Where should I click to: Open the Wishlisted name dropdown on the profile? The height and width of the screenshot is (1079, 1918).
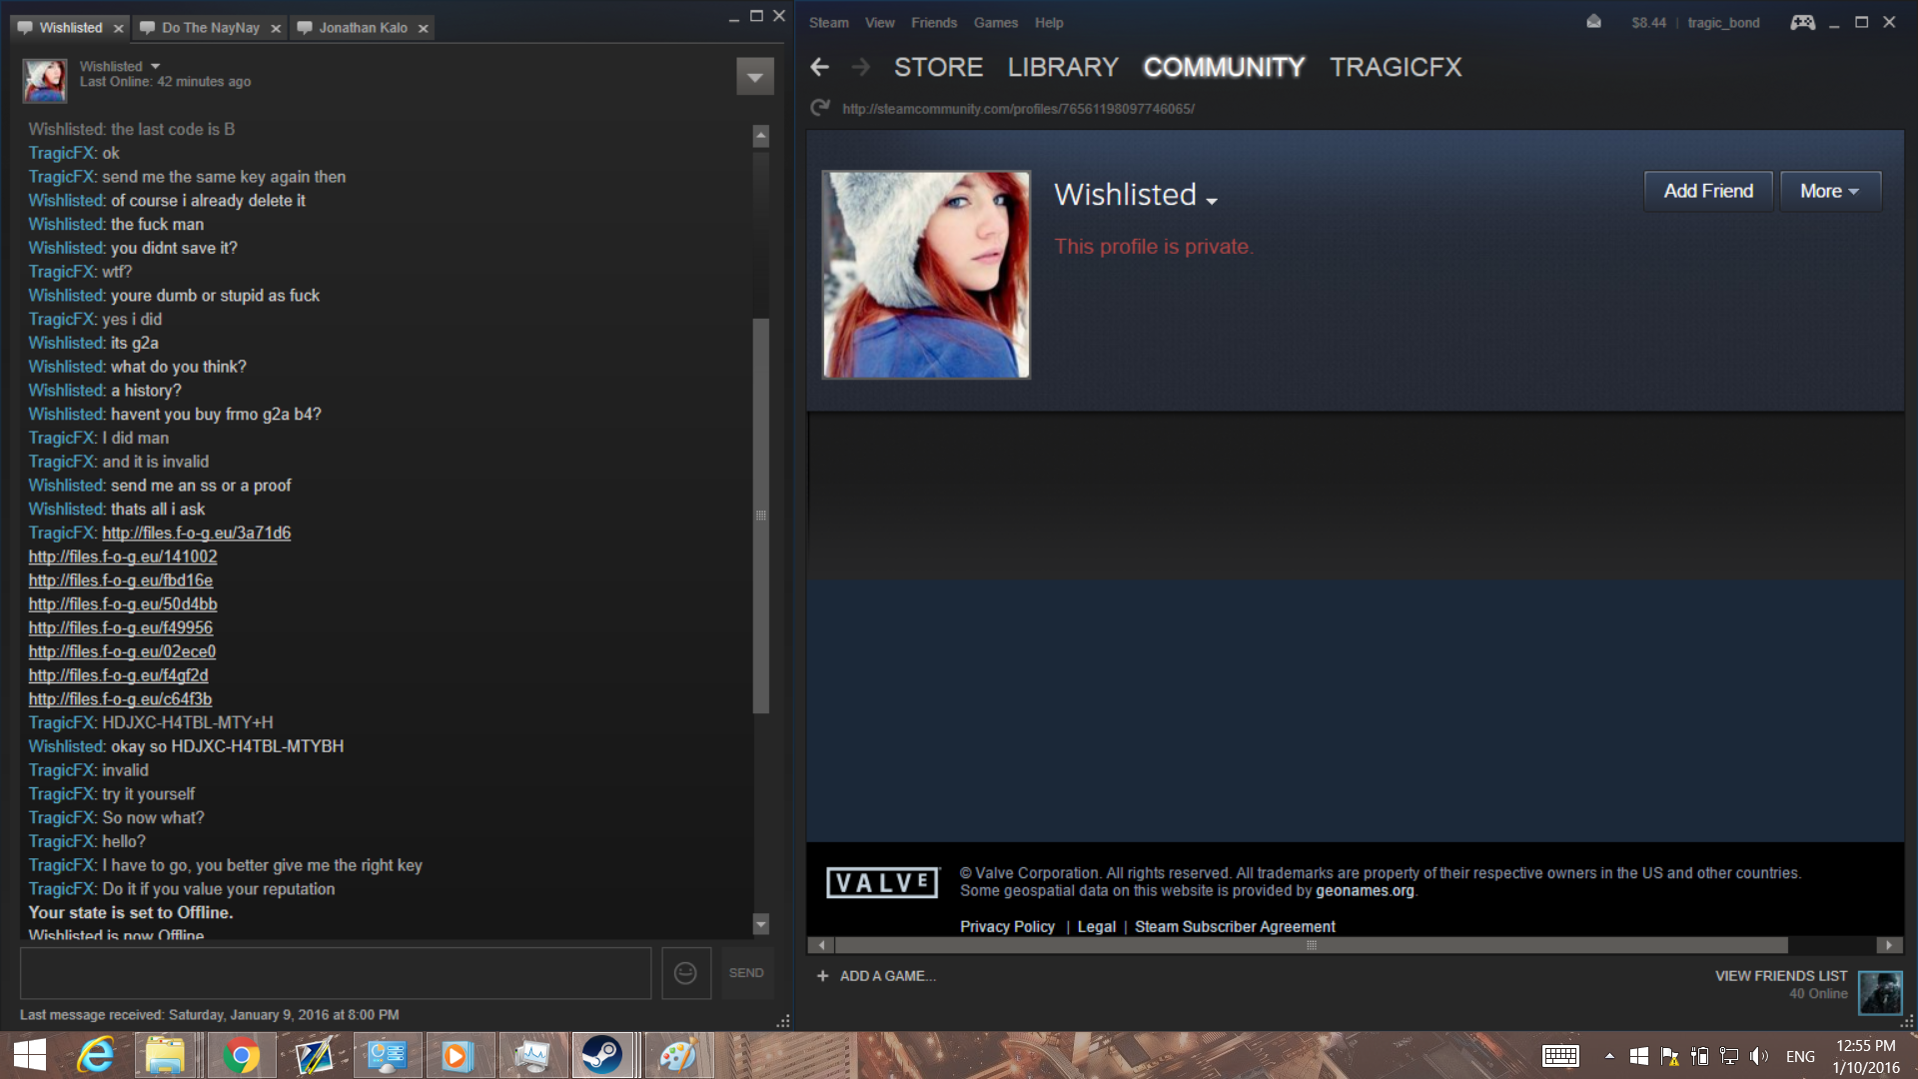pyautogui.click(x=1212, y=201)
